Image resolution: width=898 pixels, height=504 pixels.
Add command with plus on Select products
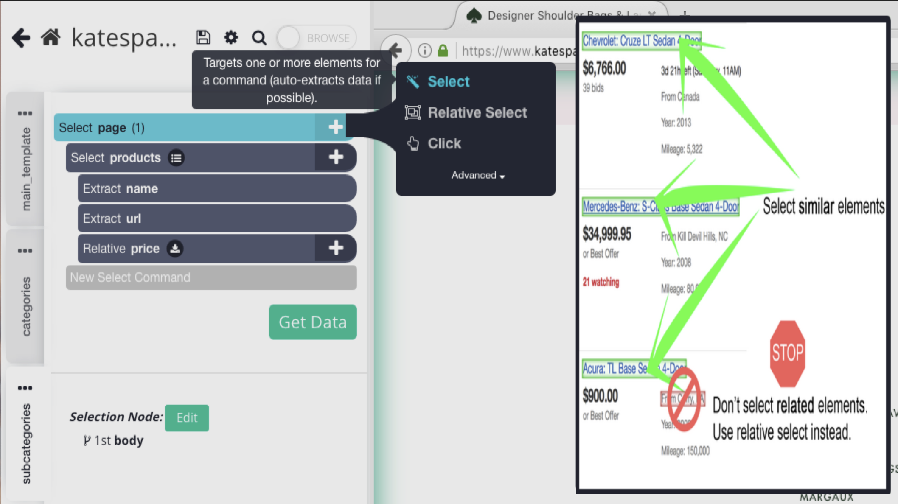tap(335, 157)
